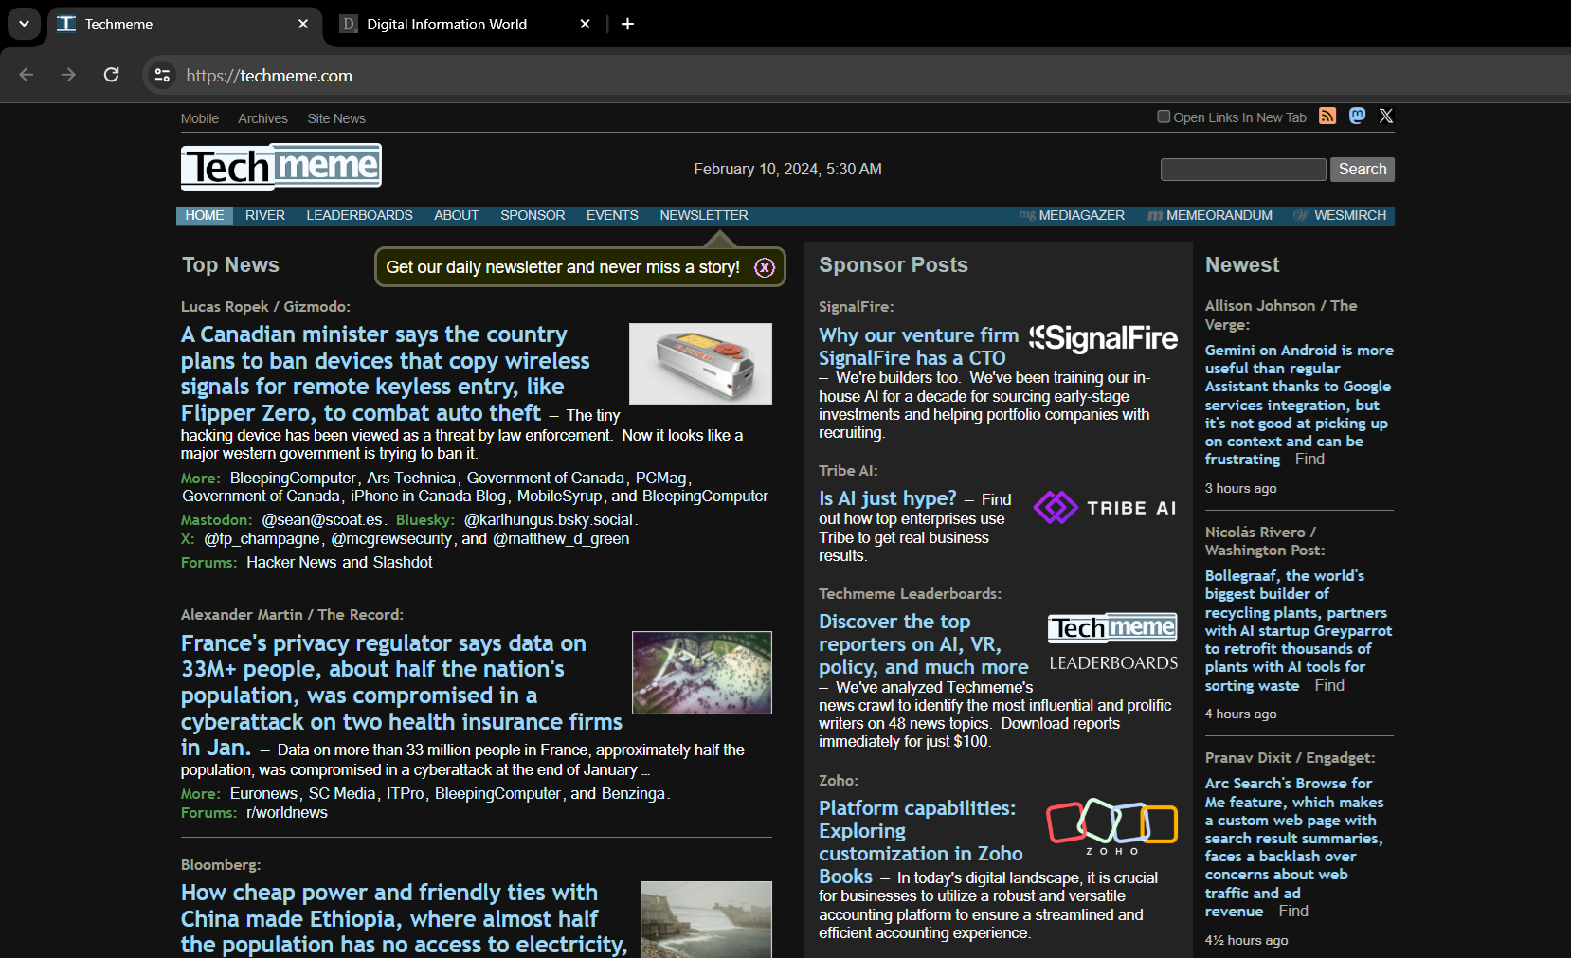Viewport: 1571px width, 958px height.
Task: Open the Mobile link in top bar
Action: (200, 118)
